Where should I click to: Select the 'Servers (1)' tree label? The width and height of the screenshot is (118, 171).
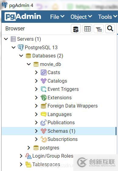point(29,39)
